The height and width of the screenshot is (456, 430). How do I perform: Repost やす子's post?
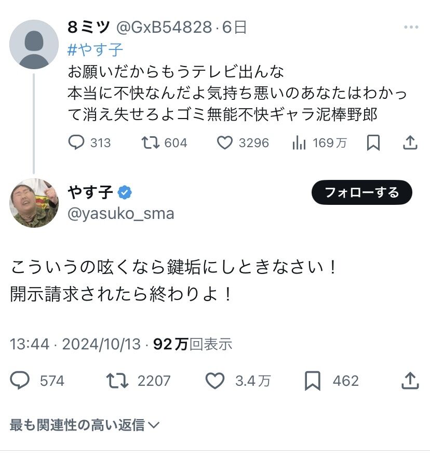pyautogui.click(x=117, y=381)
